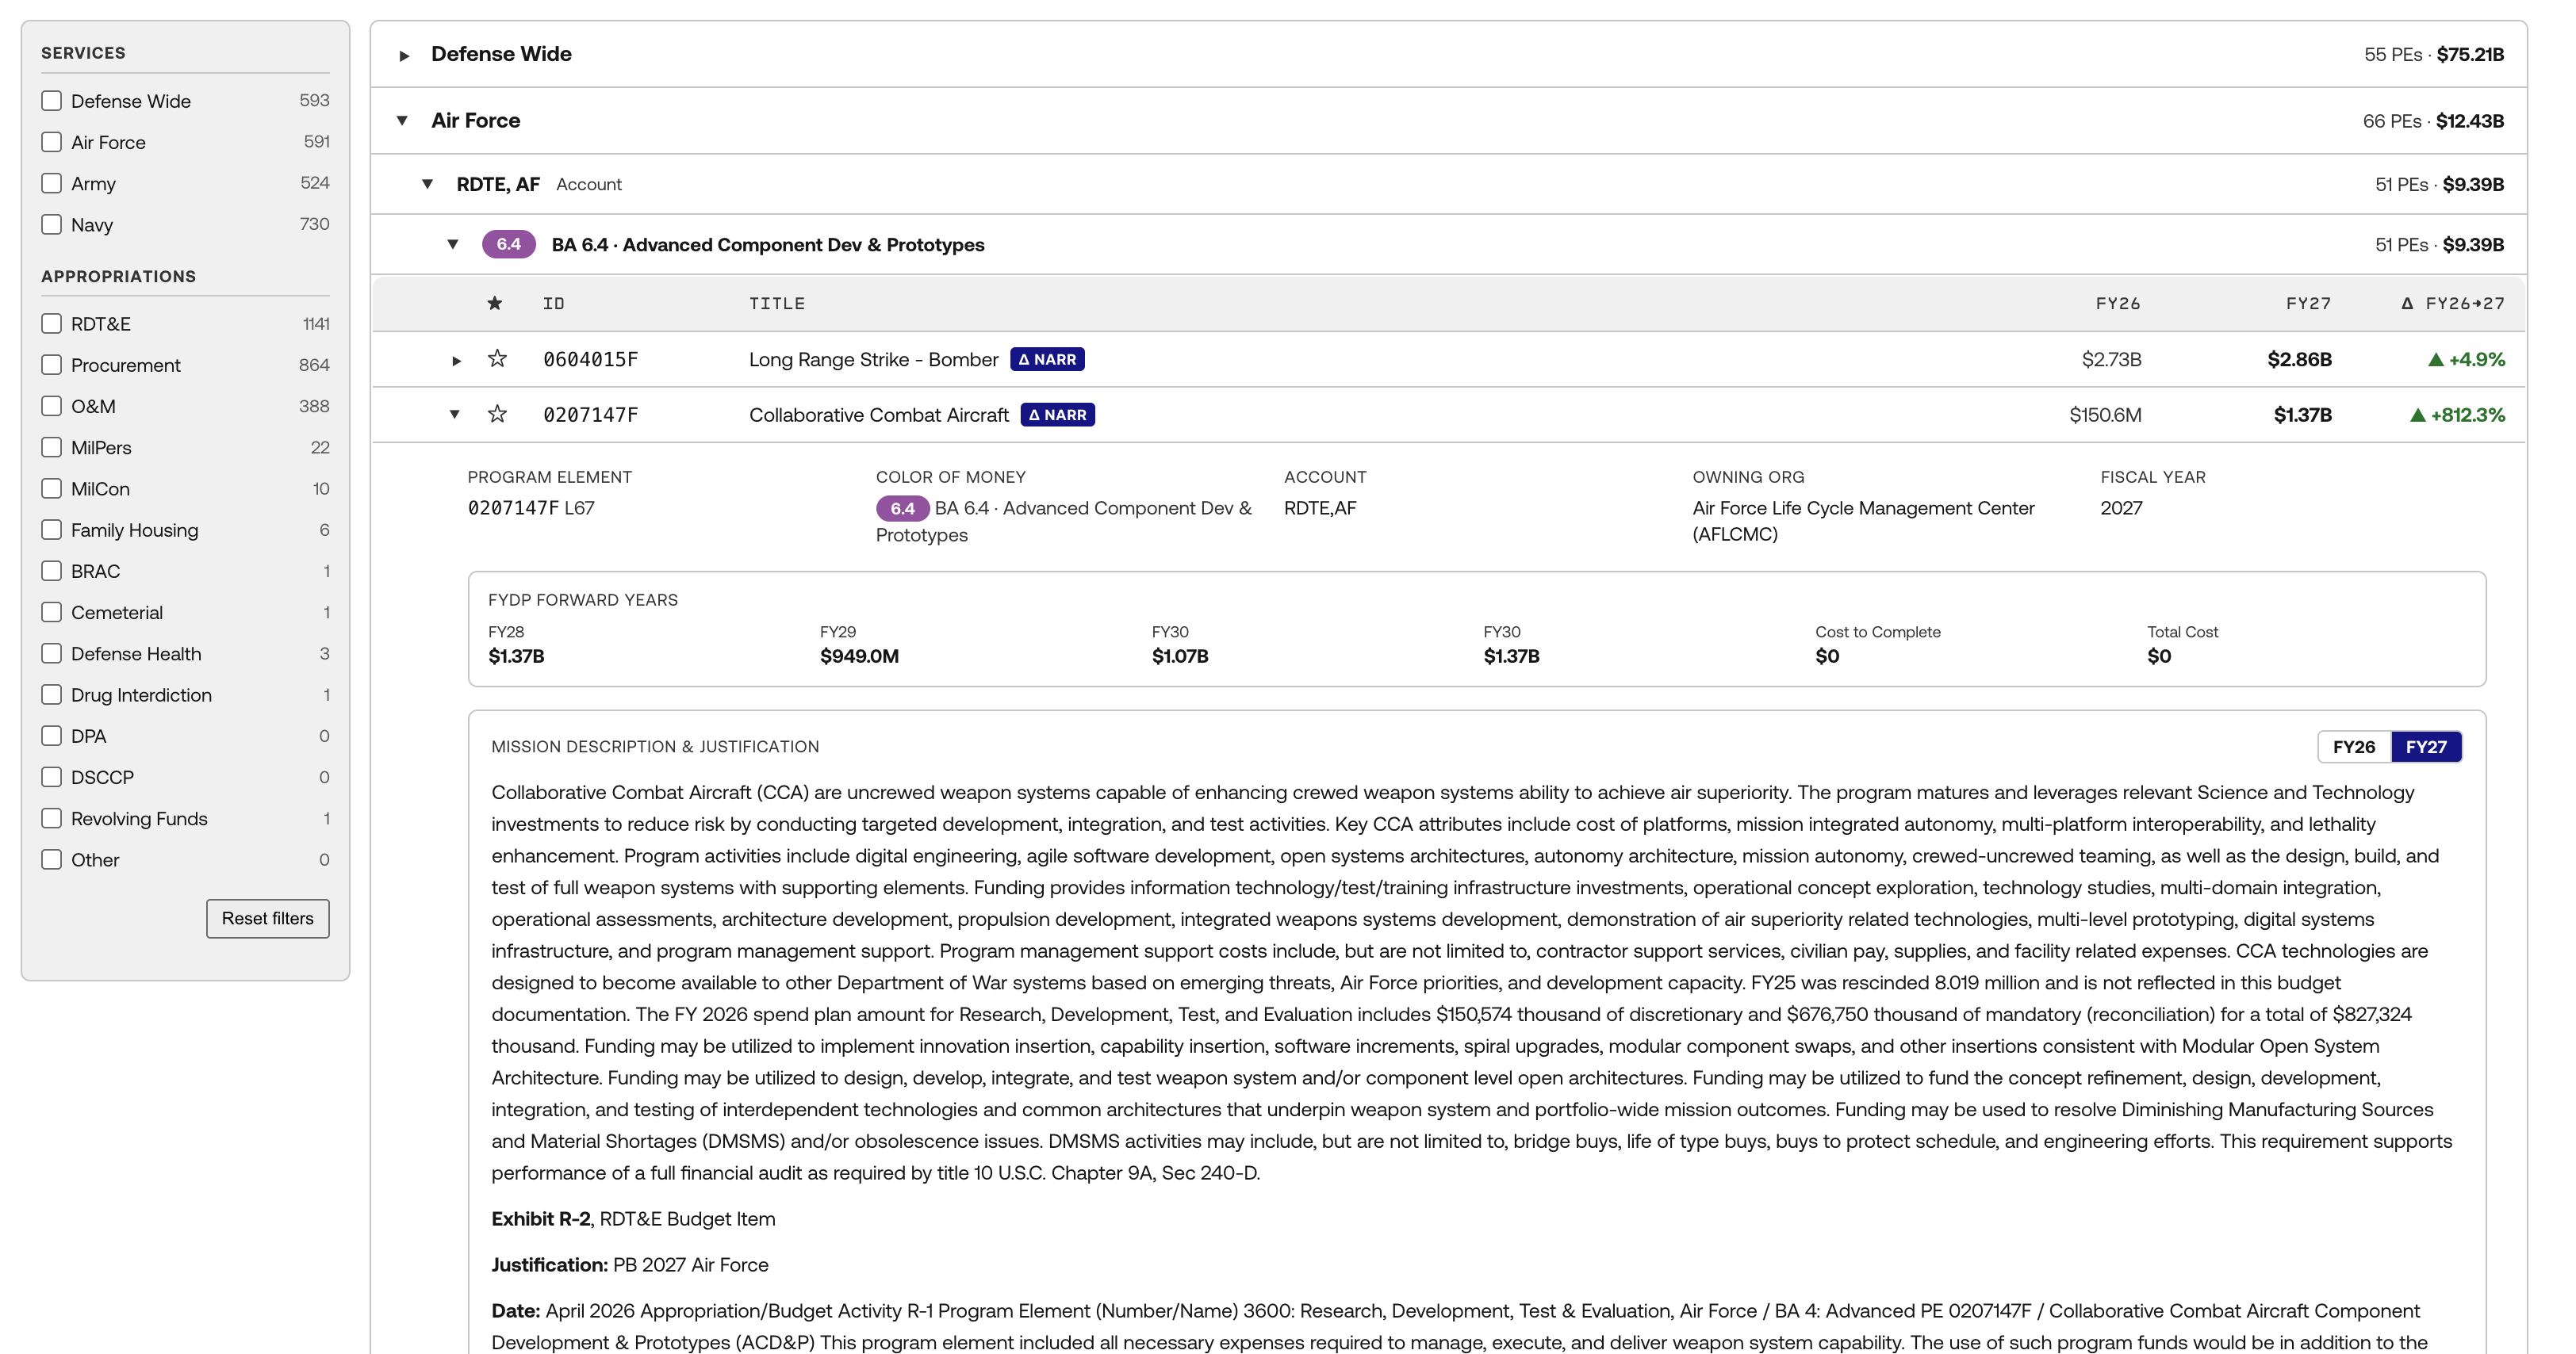Expand the Defense Wide section

404,55
